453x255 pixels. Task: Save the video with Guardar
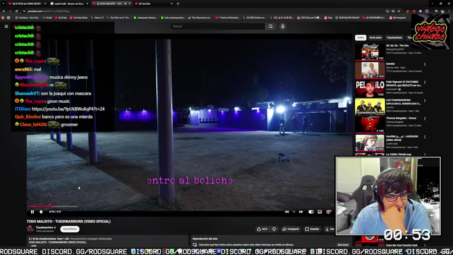tap(312, 229)
